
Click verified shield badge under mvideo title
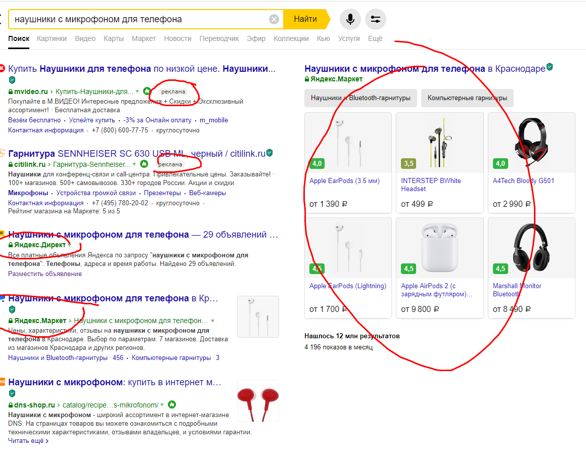coord(12,80)
